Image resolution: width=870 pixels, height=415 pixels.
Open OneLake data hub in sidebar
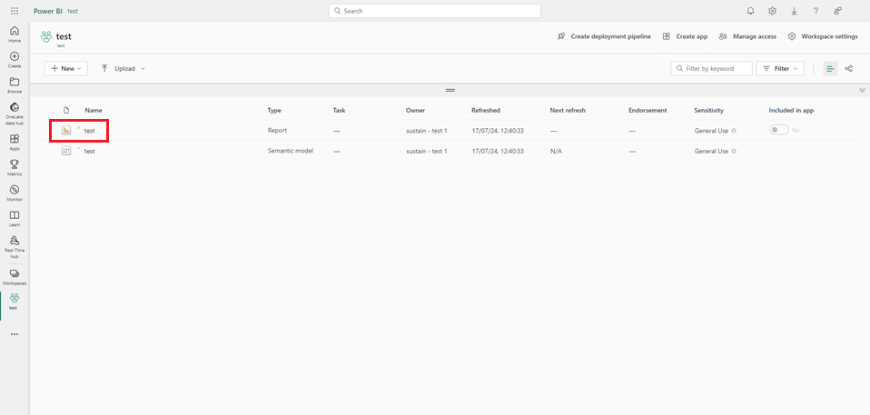click(15, 110)
